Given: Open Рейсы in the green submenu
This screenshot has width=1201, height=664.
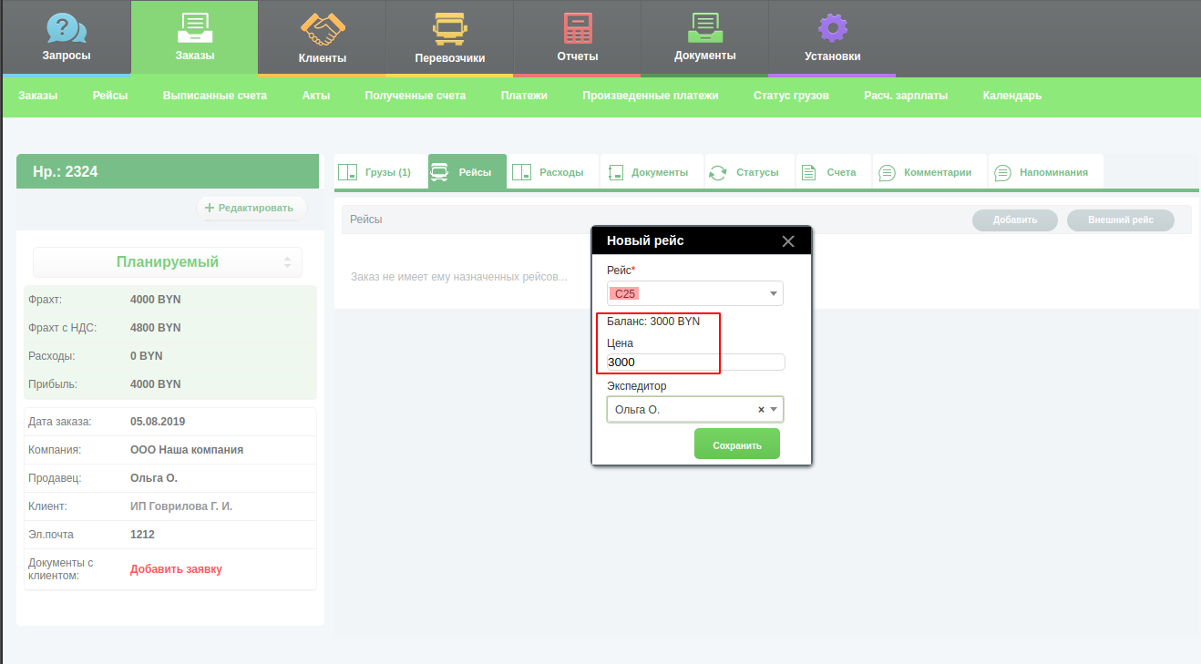Looking at the screenshot, I should click(x=110, y=96).
